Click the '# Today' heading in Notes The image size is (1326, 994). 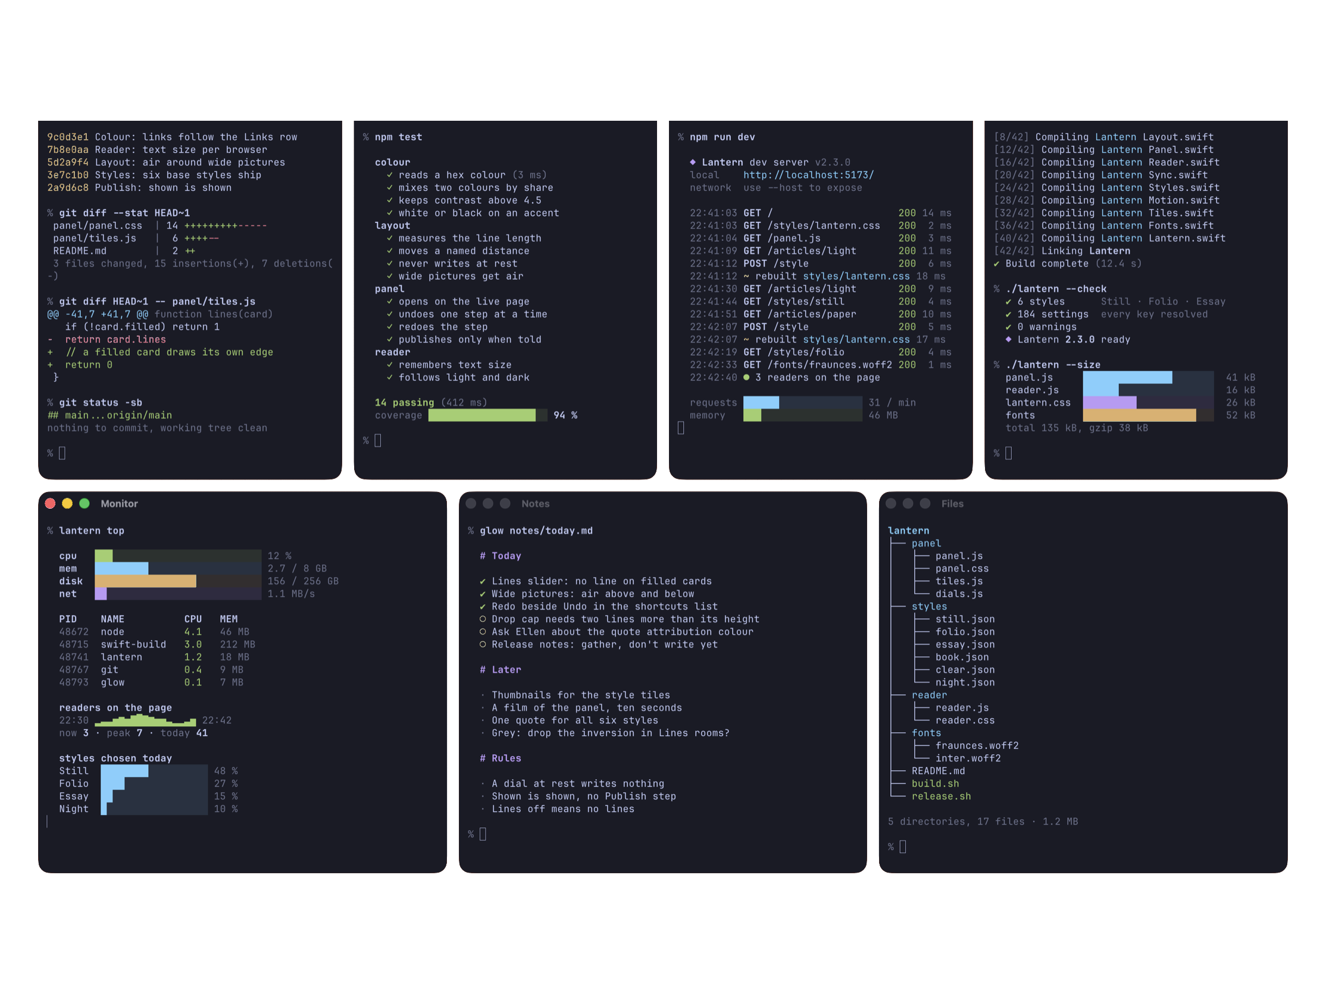[x=500, y=556]
